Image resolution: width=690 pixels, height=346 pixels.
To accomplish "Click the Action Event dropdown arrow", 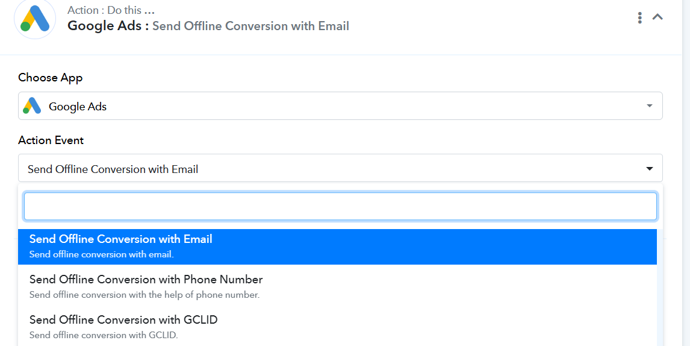I will (x=650, y=169).
